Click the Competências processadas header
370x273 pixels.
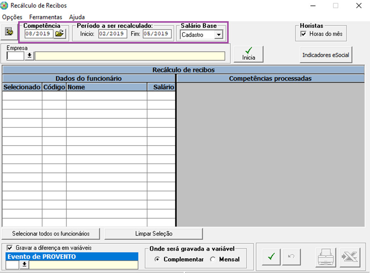270,79
